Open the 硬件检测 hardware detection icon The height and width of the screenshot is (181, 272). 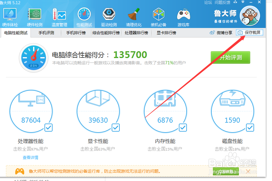[x=35, y=17]
